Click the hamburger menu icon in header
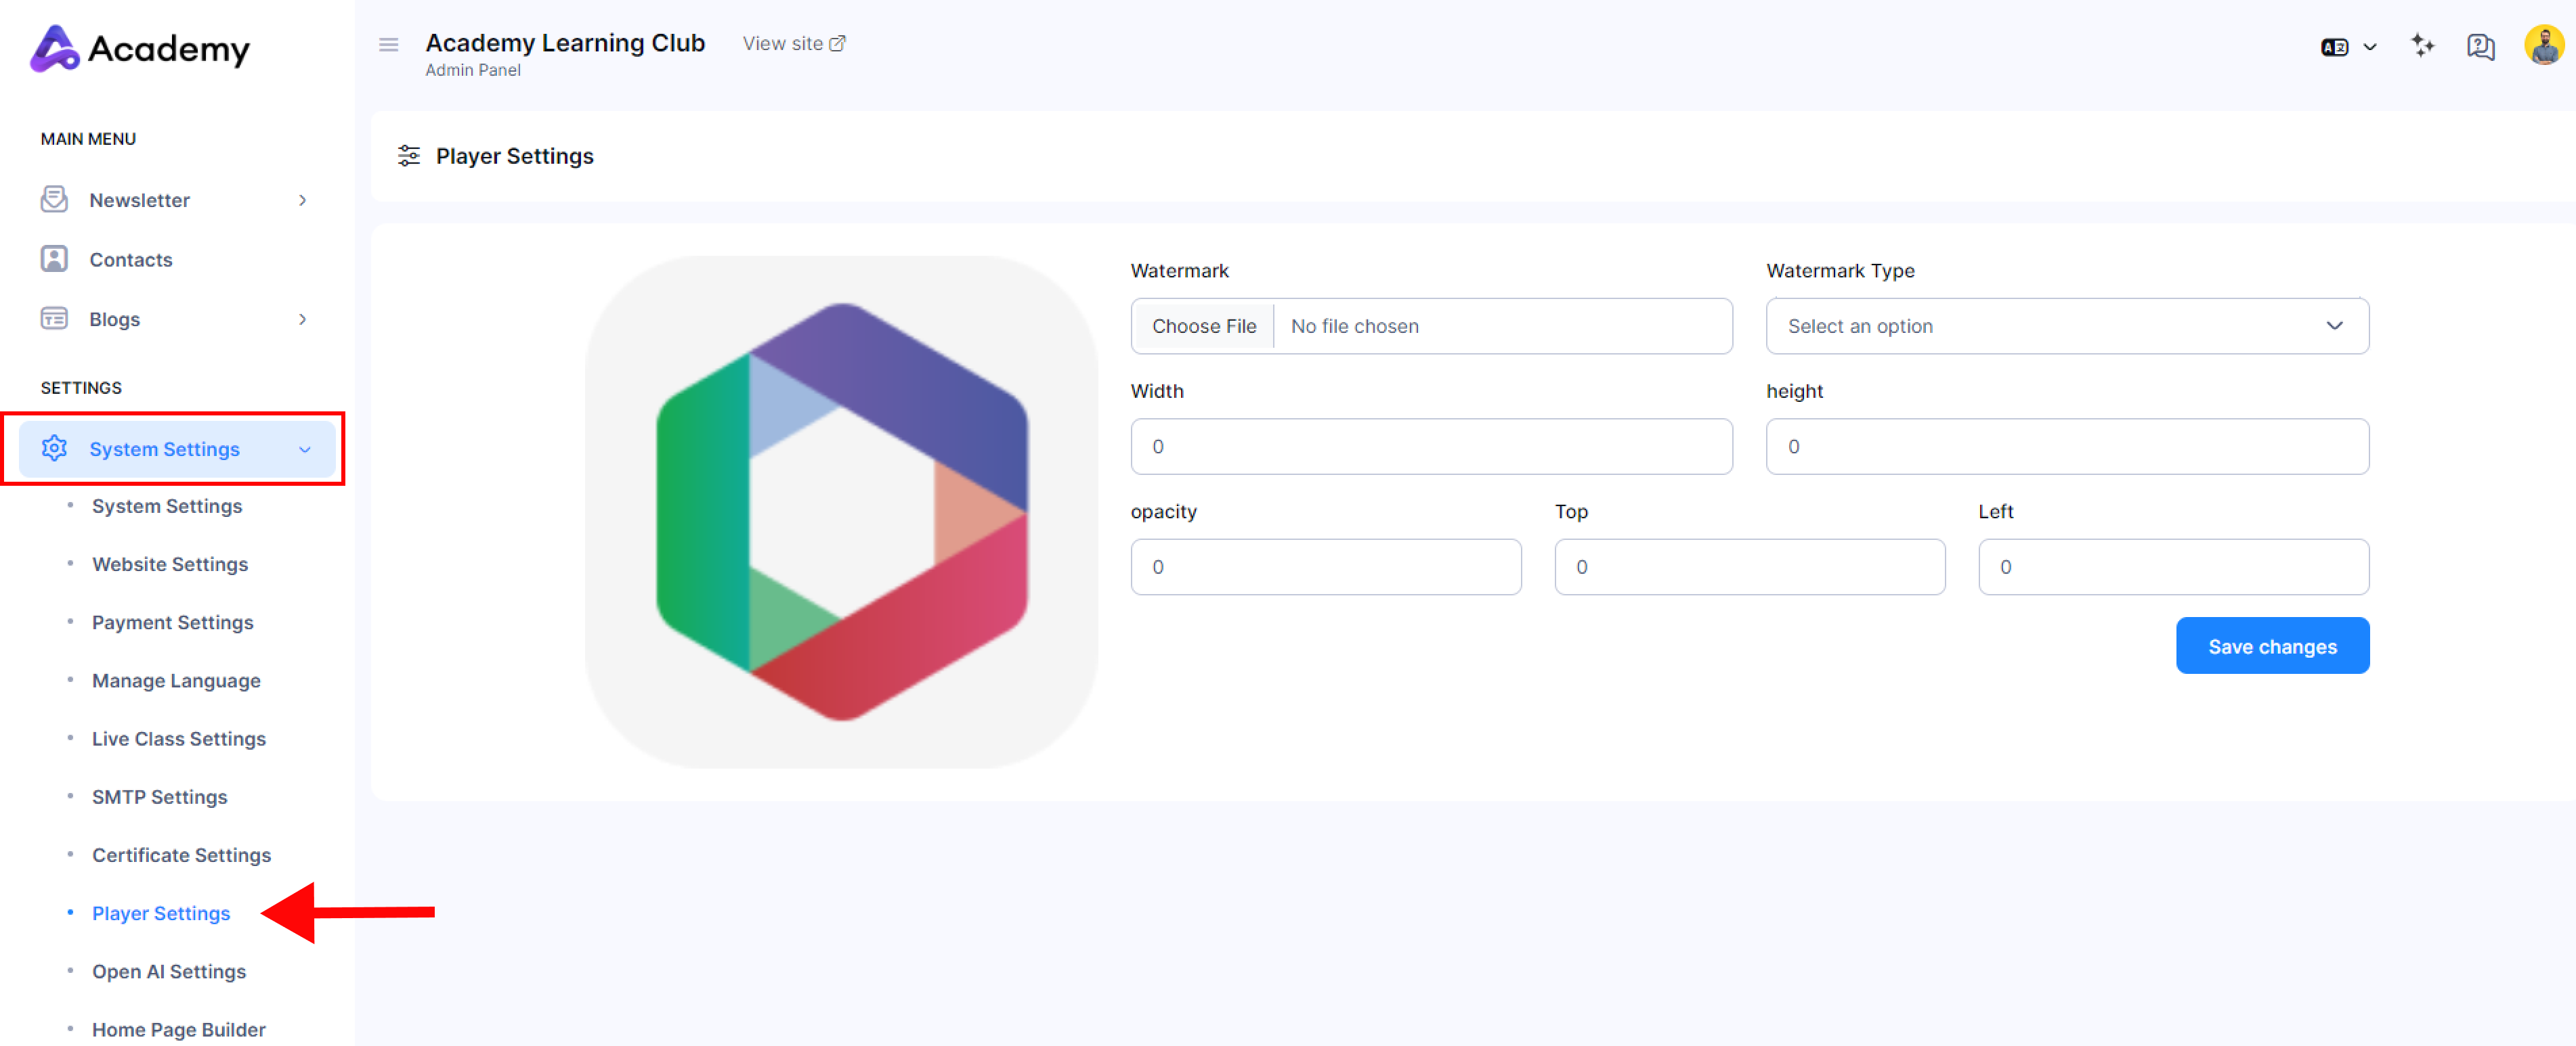This screenshot has width=2576, height=1046. 388,45
